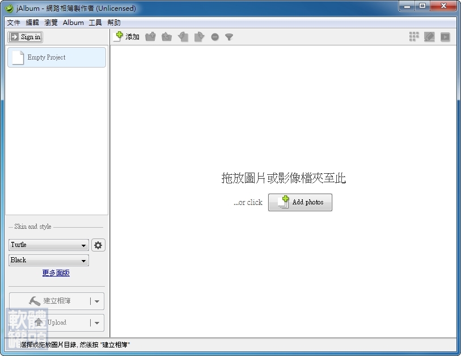Minimize the jAlbum window
The image size is (461, 356).
[x=407, y=6]
